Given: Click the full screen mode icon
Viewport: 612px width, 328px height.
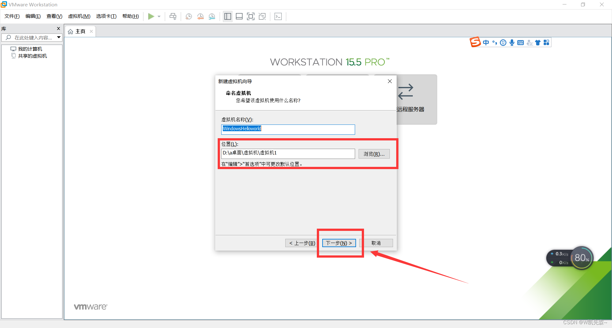Looking at the screenshot, I should click(x=251, y=16).
